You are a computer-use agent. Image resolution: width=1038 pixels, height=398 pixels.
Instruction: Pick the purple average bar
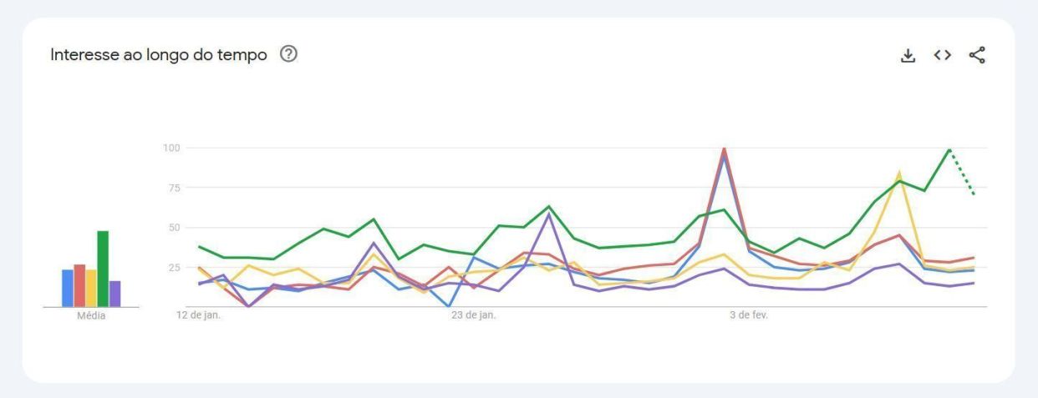tap(115, 294)
